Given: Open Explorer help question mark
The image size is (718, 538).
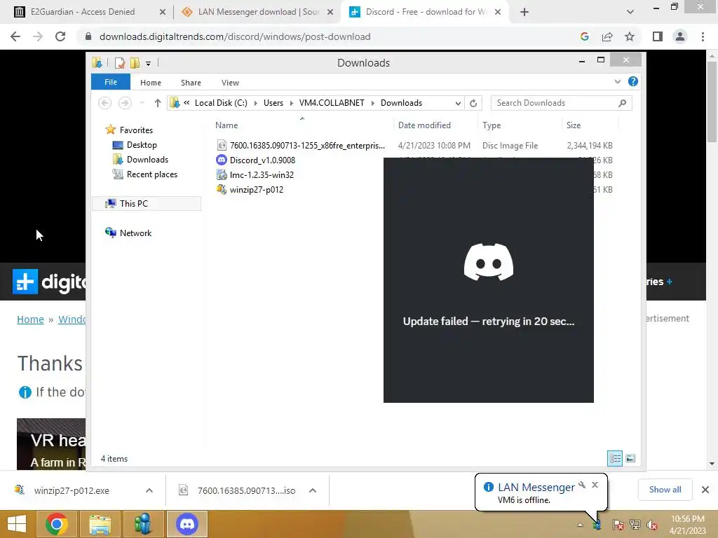Looking at the screenshot, I should coord(633,81).
